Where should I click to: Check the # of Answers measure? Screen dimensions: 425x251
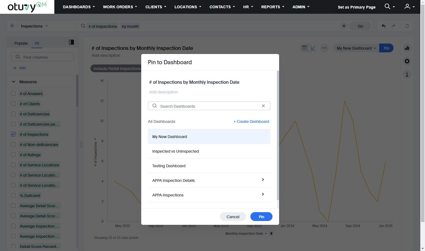[13, 93]
